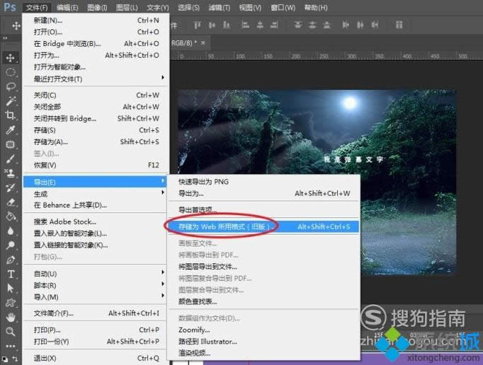Select the Dodge tool
Viewport: 483px width, 365px height.
[x=11, y=245]
